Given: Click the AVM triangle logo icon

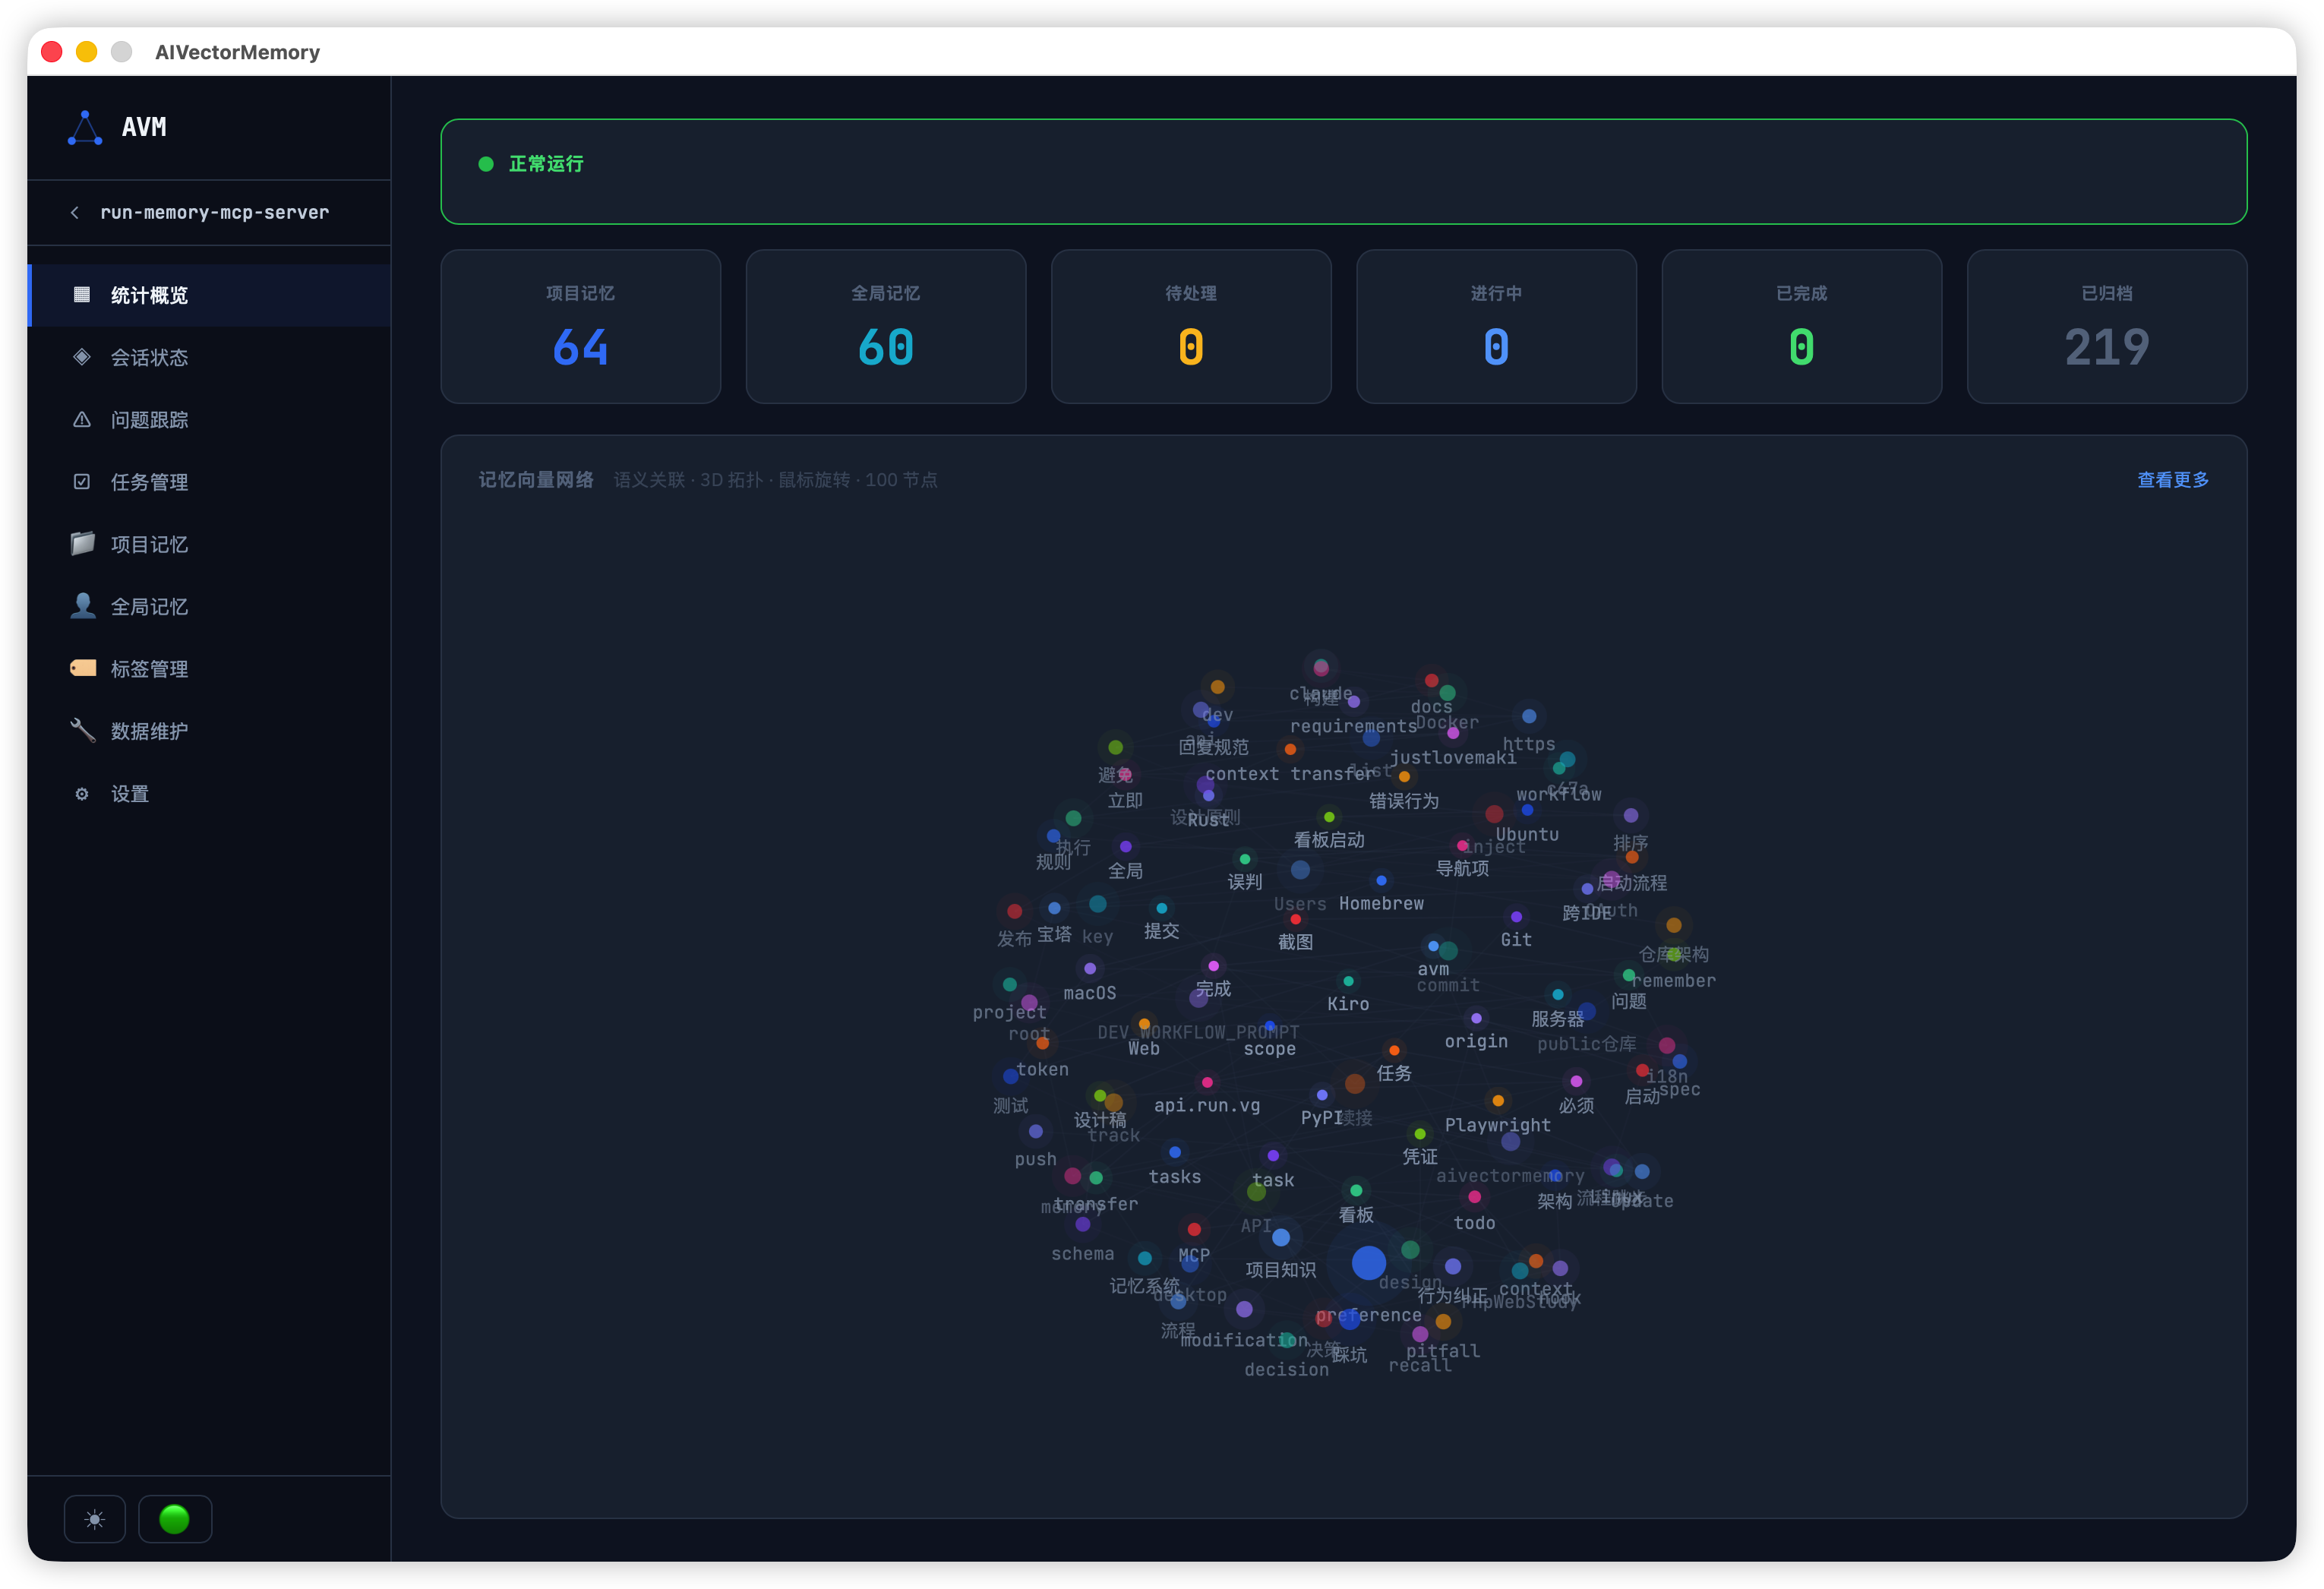Looking at the screenshot, I should (85, 128).
